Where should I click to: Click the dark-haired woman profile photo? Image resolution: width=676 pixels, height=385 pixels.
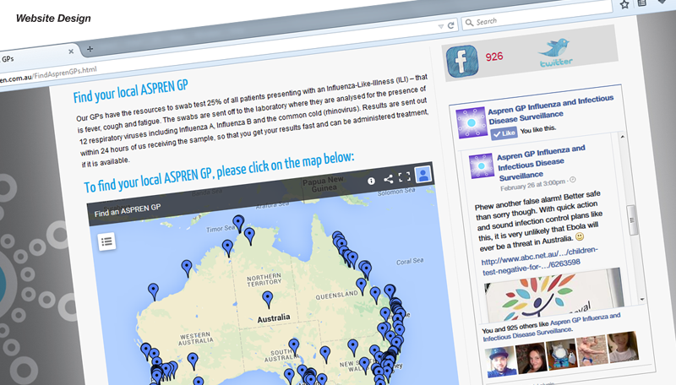click(532, 358)
